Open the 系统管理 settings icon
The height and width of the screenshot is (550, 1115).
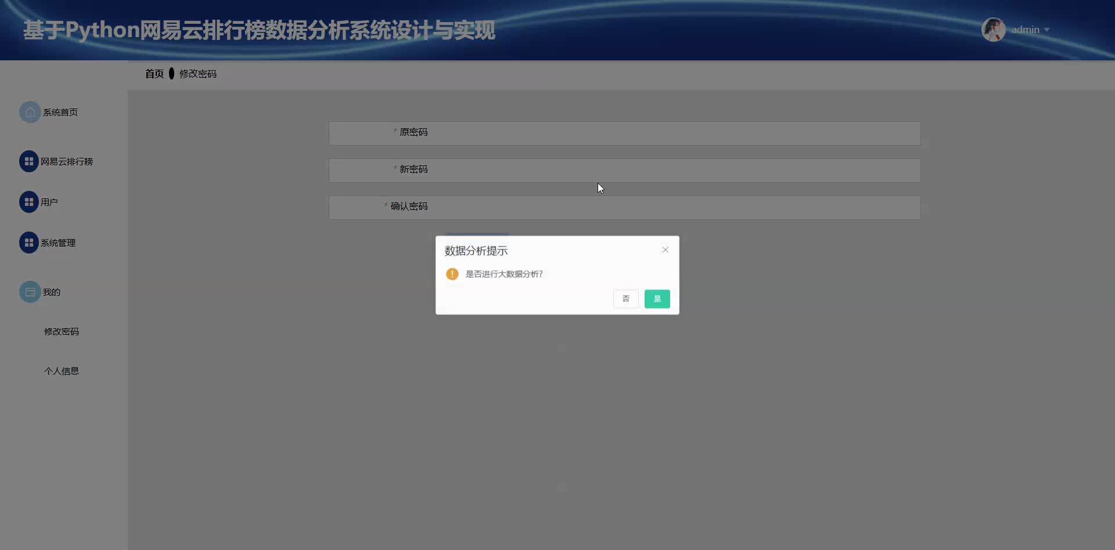click(x=28, y=243)
